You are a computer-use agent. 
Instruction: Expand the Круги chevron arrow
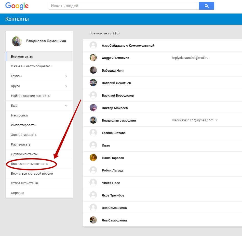[x=66, y=86]
